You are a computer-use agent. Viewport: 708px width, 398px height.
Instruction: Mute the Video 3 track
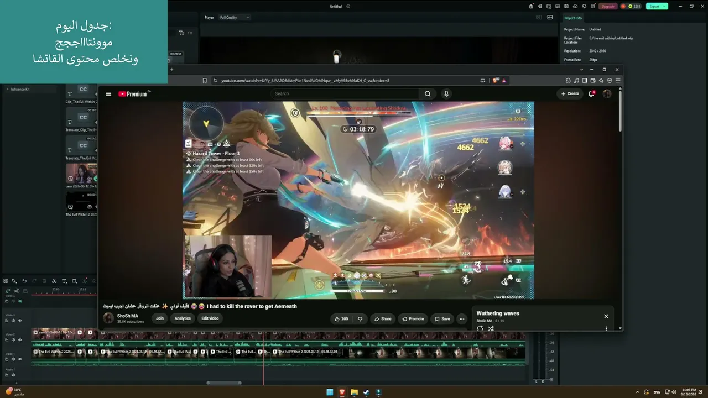pos(14,321)
